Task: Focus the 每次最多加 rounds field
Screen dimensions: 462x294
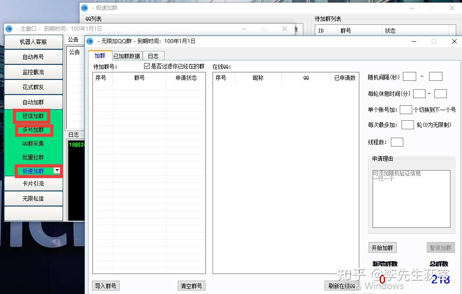Action: click(408, 124)
